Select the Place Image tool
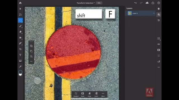The image size is (179, 100). (x=20, y=61)
